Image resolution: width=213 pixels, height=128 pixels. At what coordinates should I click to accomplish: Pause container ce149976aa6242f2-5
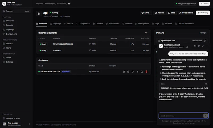(137, 71)
